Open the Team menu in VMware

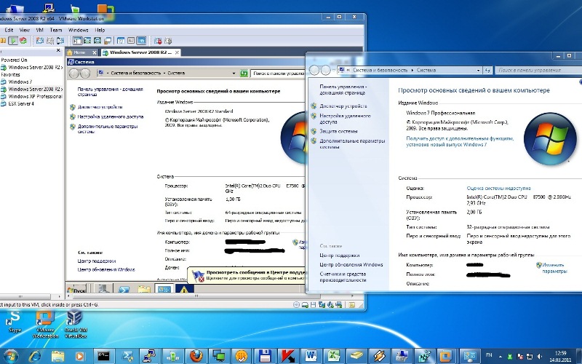click(x=56, y=30)
